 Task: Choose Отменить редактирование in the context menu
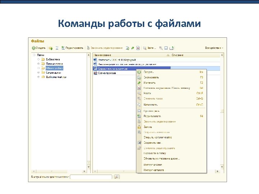point(171,148)
